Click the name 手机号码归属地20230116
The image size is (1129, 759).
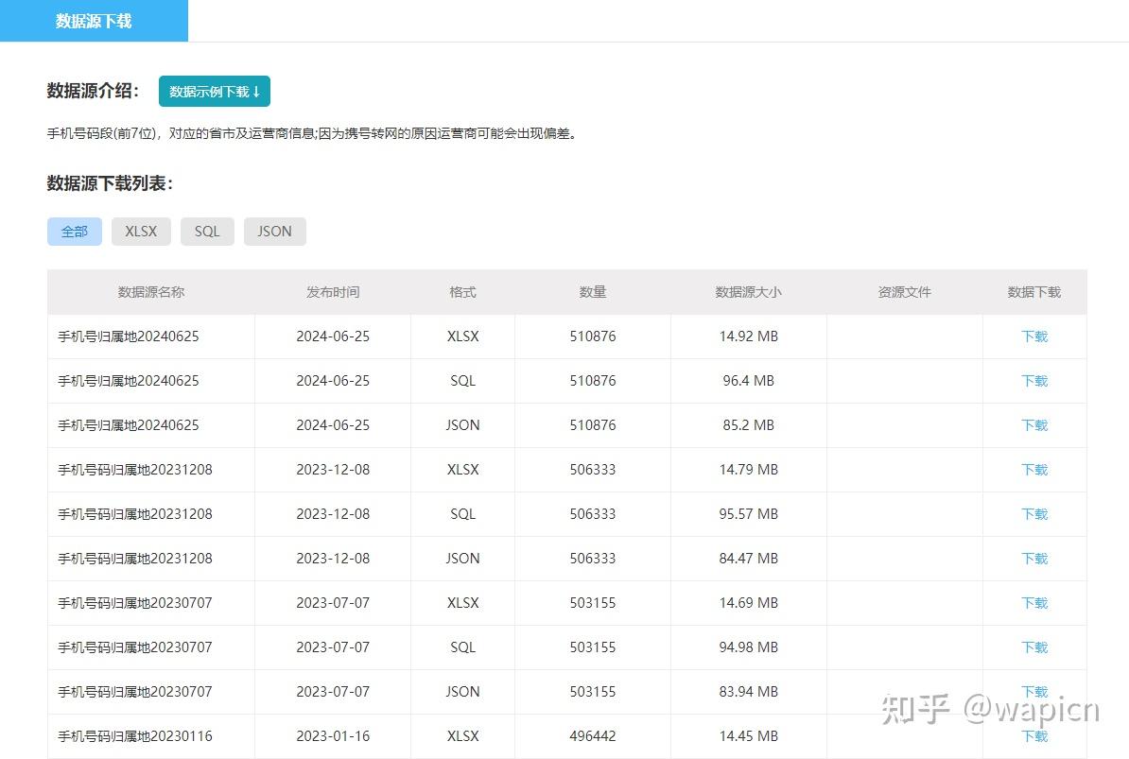pos(135,736)
